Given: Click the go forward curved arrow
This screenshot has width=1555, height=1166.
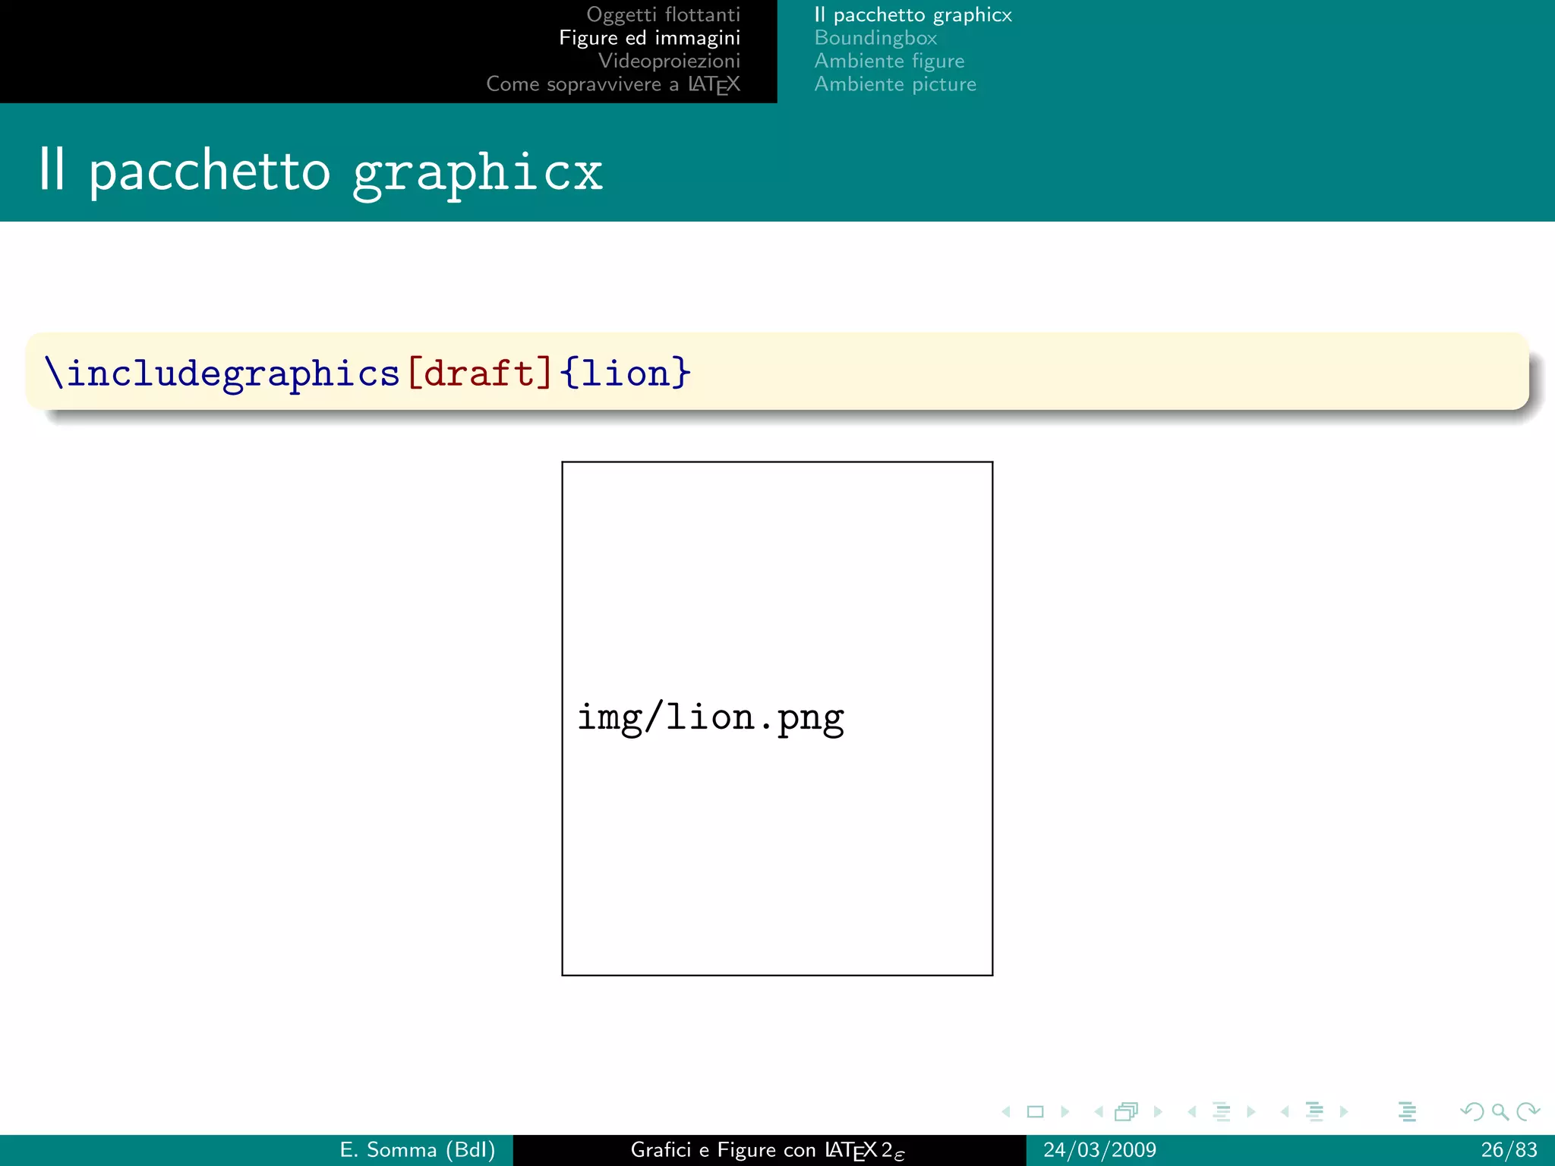Looking at the screenshot, I should pos(1528,1111).
